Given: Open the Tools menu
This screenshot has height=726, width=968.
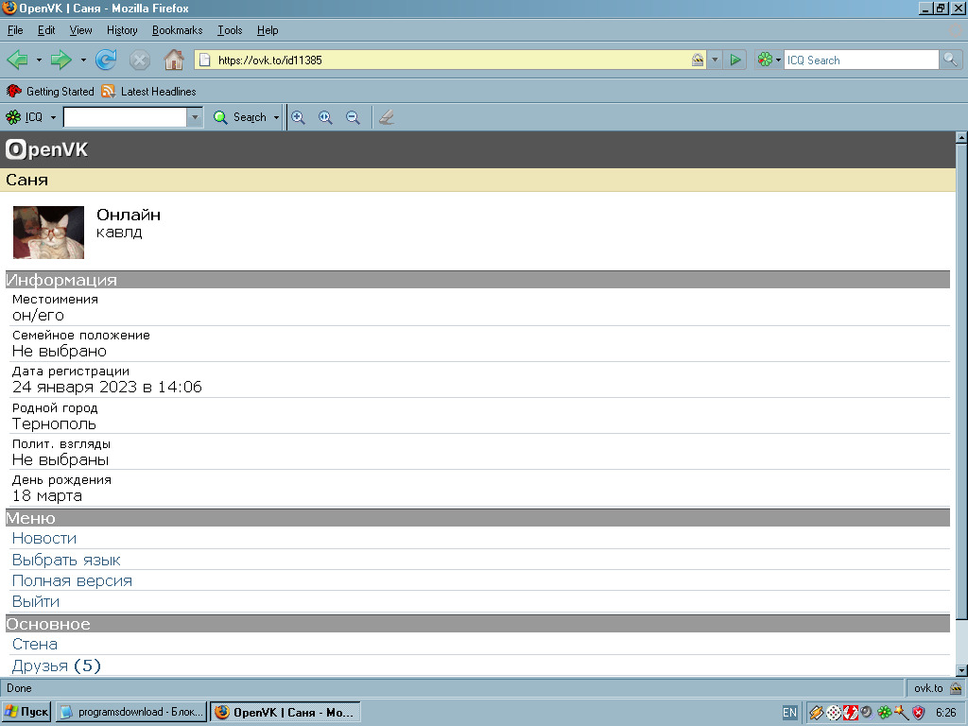Looking at the screenshot, I should point(230,30).
